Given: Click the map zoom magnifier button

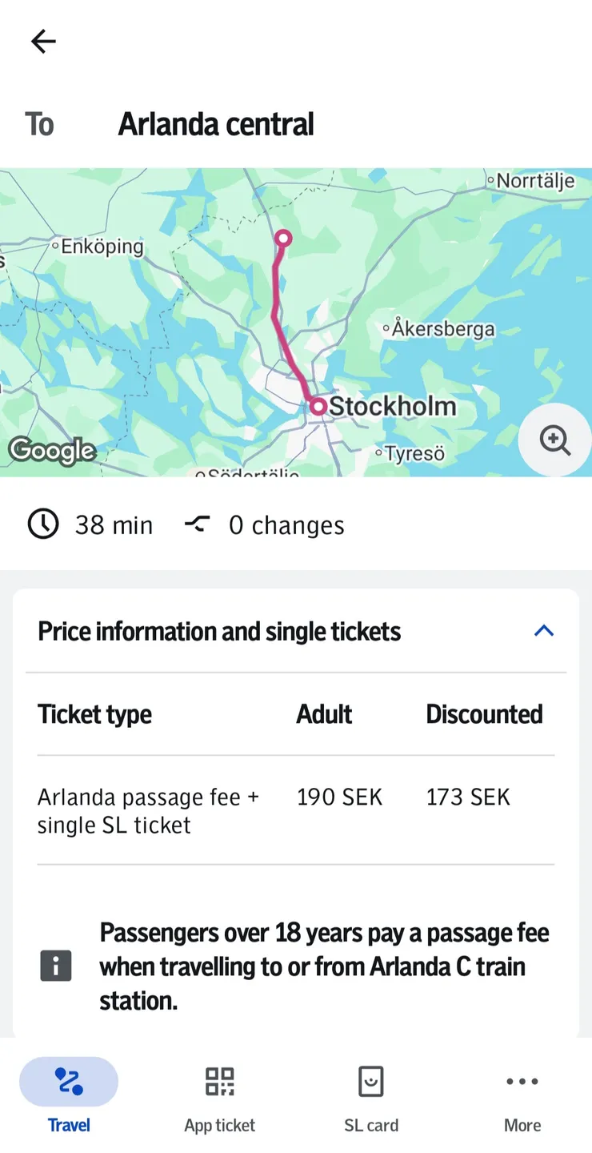Looking at the screenshot, I should point(554,440).
